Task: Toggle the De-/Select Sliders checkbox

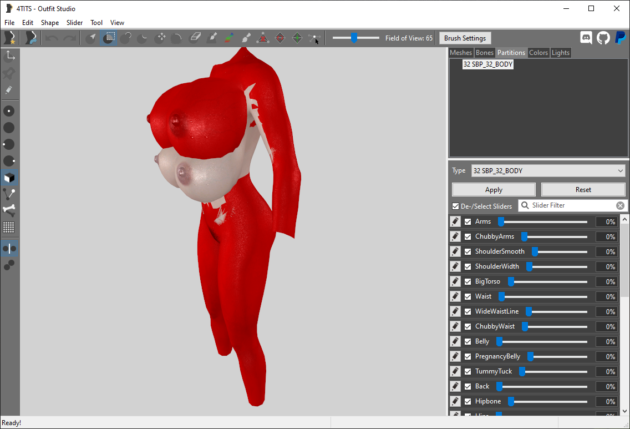Action: [x=456, y=206]
